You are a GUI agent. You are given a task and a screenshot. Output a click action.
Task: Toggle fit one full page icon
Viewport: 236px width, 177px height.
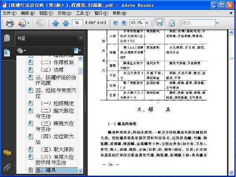pyautogui.click(x=172, y=23)
